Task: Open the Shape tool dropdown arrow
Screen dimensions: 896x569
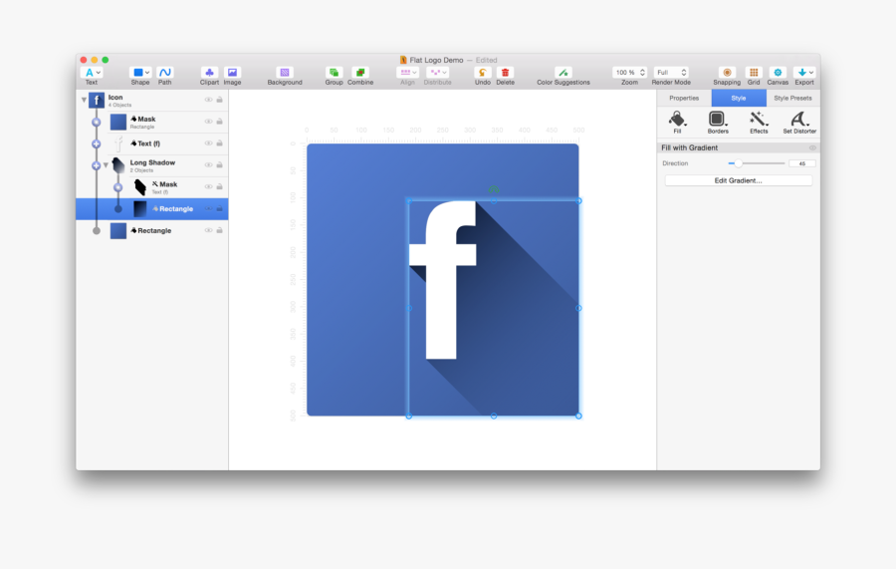Action: coord(147,73)
